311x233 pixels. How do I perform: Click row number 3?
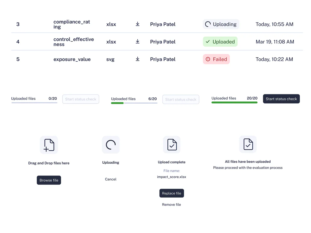click(18, 24)
